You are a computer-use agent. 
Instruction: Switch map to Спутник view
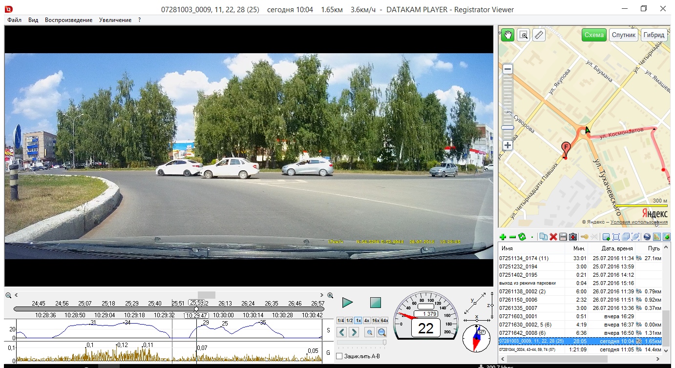[x=624, y=35]
